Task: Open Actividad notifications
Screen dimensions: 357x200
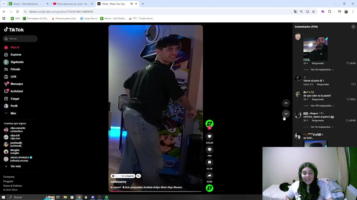Action: tap(13, 91)
